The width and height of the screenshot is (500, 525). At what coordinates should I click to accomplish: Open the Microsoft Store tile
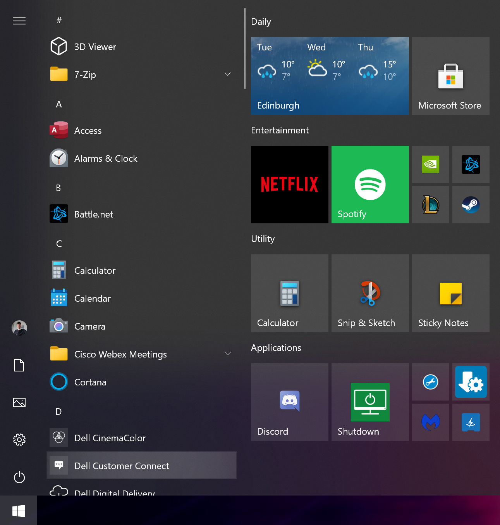point(451,76)
